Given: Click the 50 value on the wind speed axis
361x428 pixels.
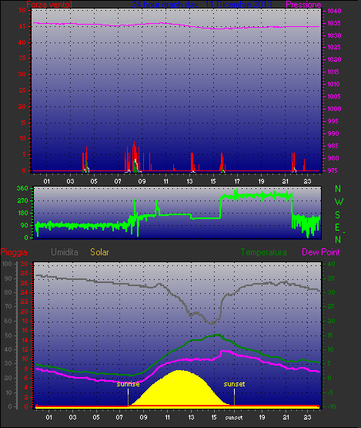Looking at the screenshot, I should point(22,10).
